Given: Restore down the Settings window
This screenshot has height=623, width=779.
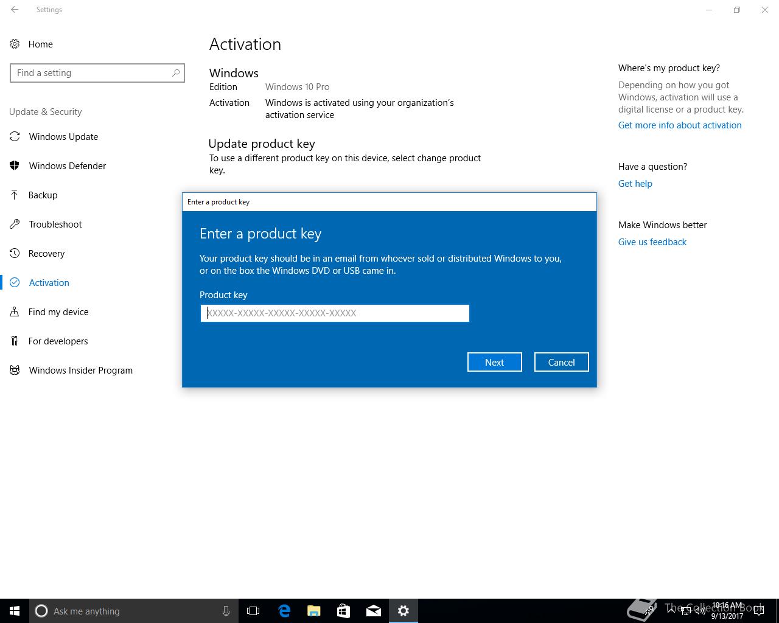Looking at the screenshot, I should [x=737, y=10].
